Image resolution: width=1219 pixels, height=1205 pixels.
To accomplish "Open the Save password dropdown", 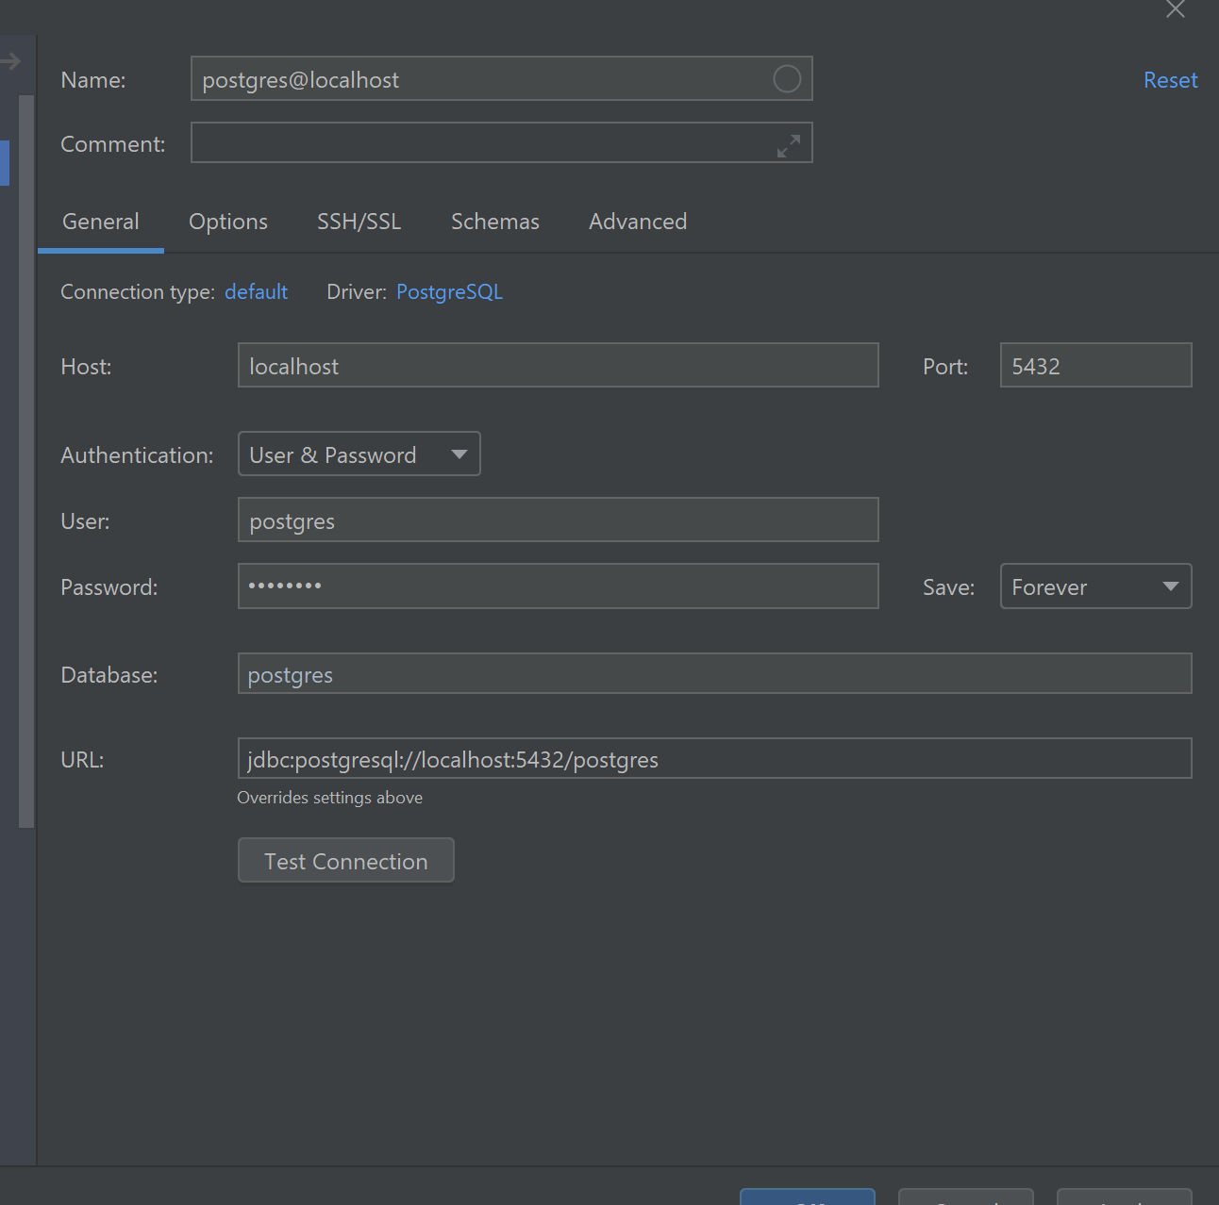I will [x=1095, y=586].
